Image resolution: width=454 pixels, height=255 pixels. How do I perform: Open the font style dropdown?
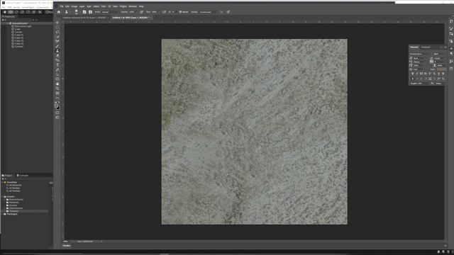point(441,54)
